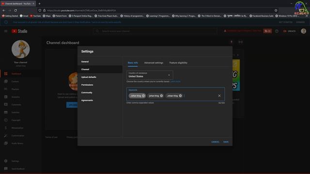Viewport: 310px width, 174px height.
Task: Open a new browser tab with plus
Action: [40, 3]
